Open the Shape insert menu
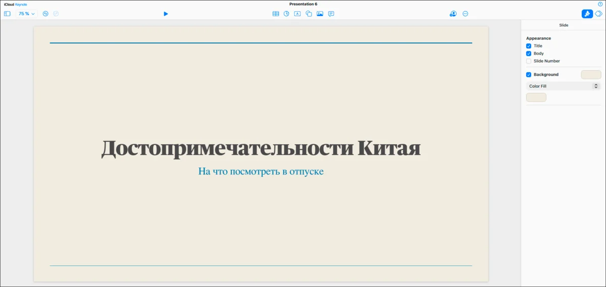Image resolution: width=606 pixels, height=287 pixels. tap(309, 14)
